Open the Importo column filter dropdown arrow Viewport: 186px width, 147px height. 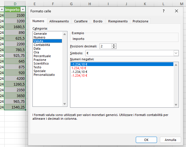23,9
